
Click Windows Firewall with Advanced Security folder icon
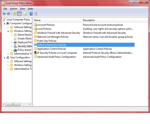[35, 33]
